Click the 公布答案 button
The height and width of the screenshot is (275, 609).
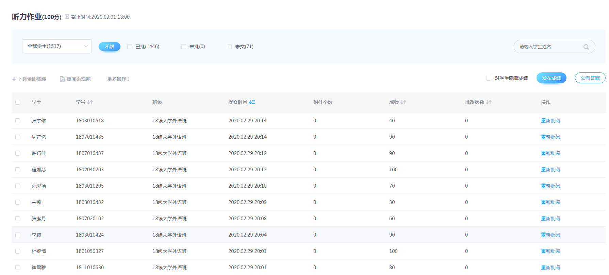pos(590,78)
